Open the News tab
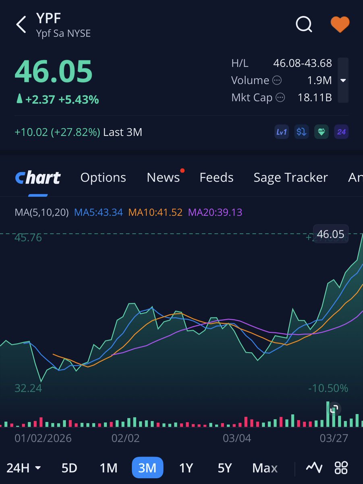The height and width of the screenshot is (484, 363). pyautogui.click(x=163, y=177)
